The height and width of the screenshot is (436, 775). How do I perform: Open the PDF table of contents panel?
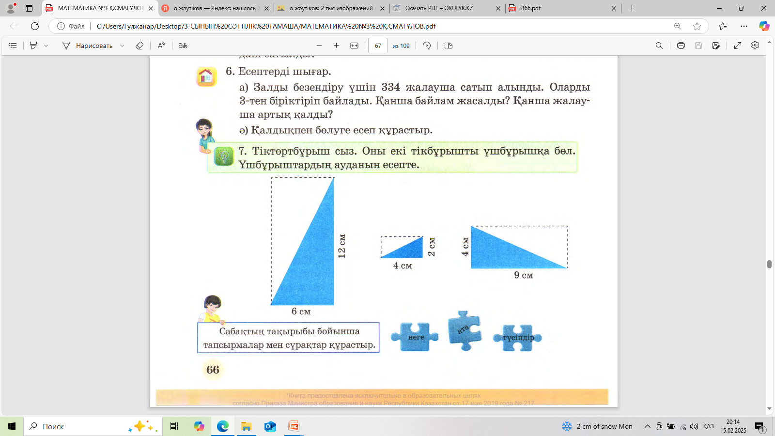click(x=13, y=46)
